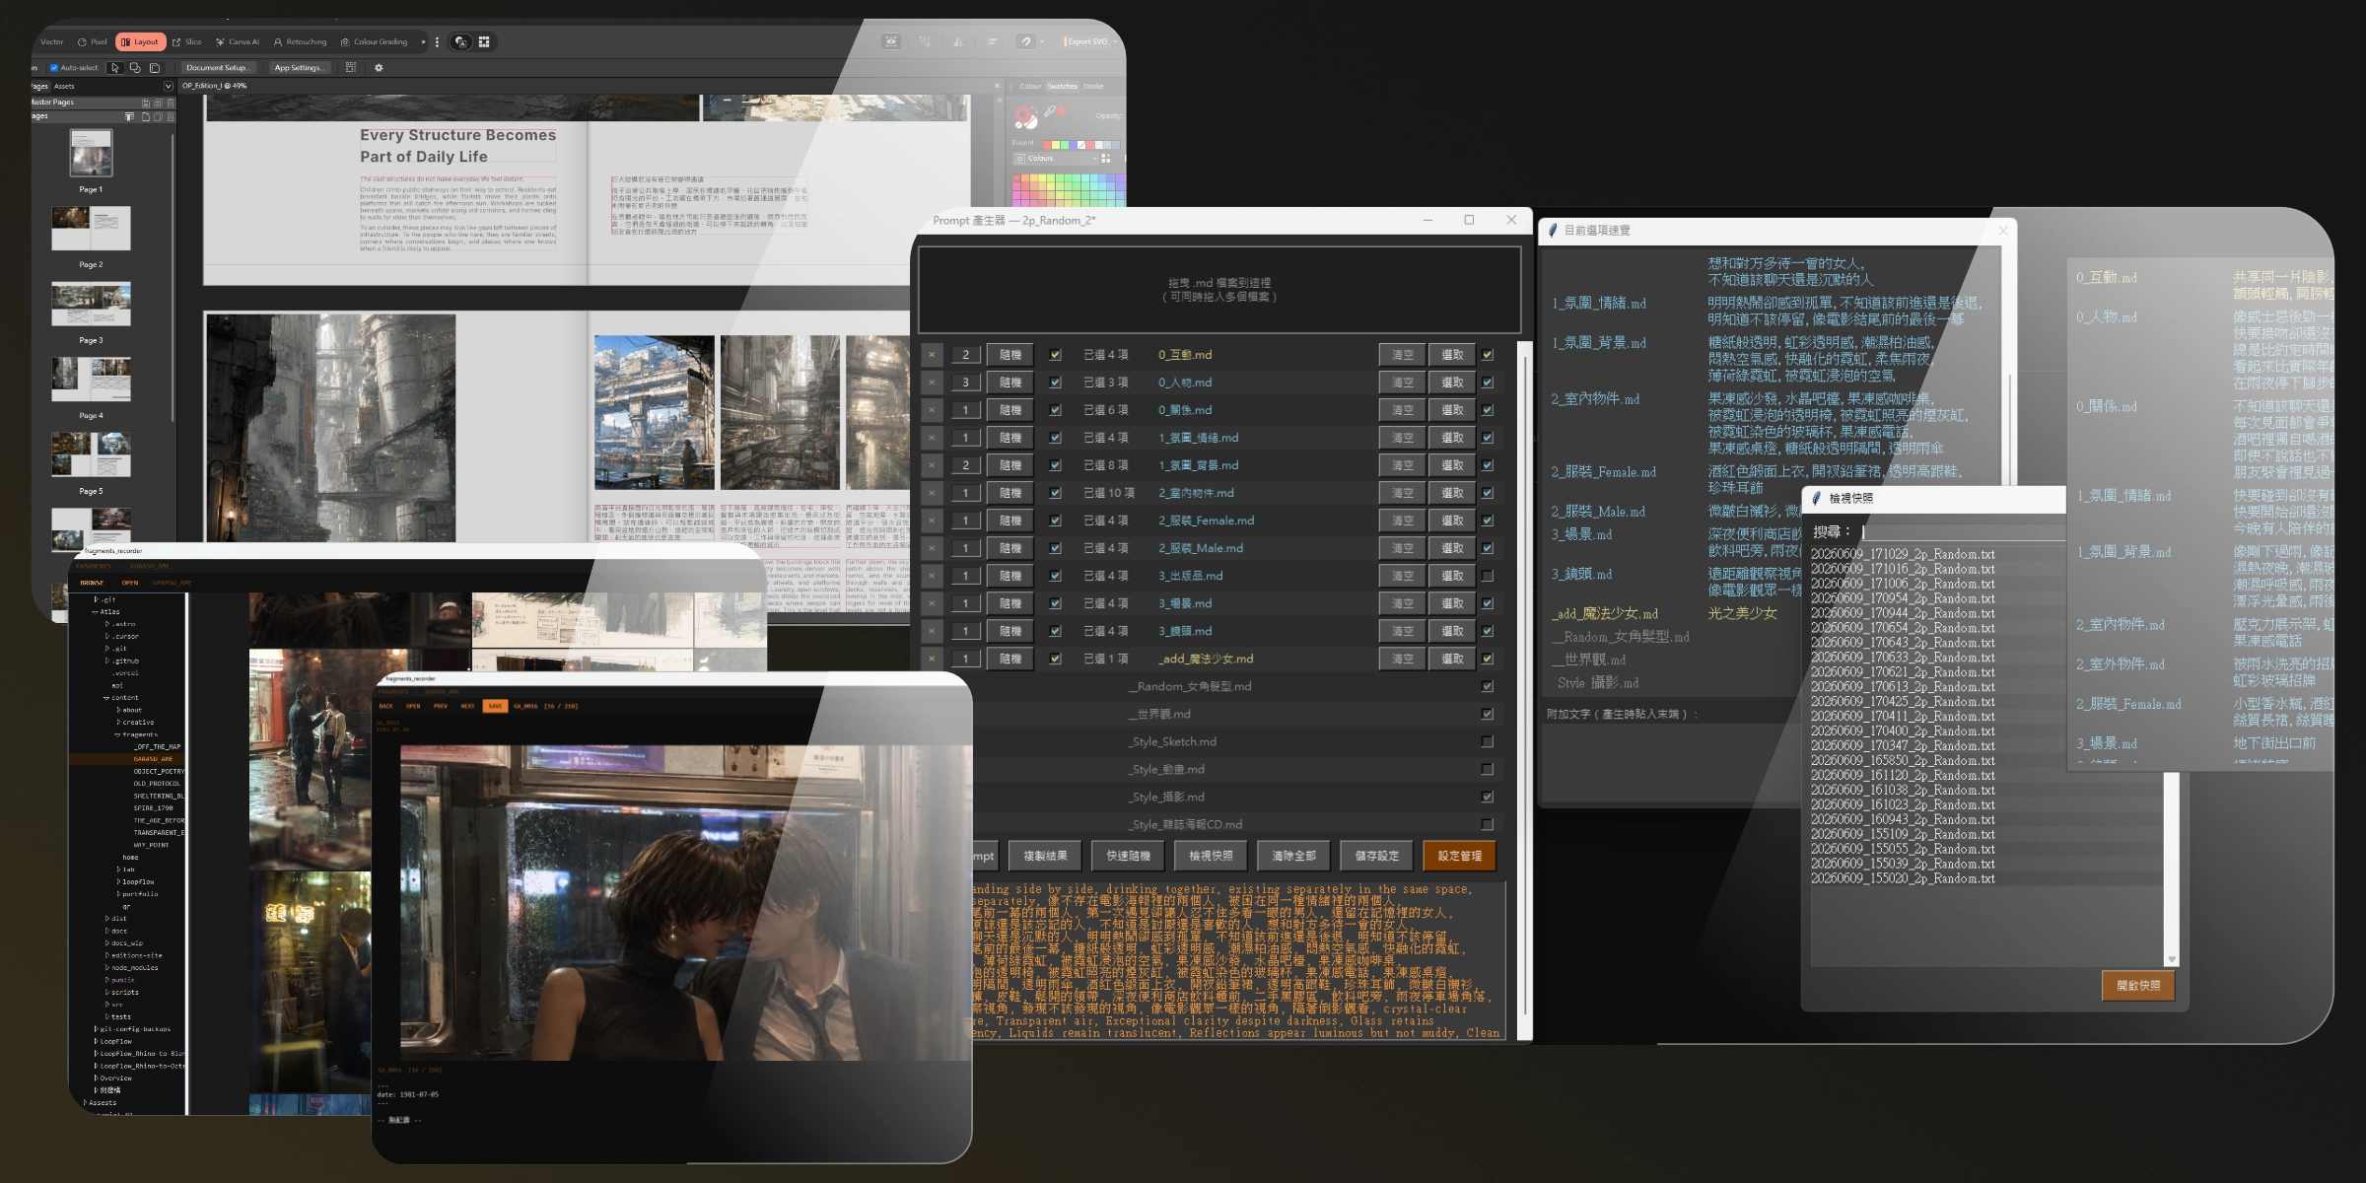Expand the .github folder in the file tree
Image resolution: width=2366 pixels, height=1183 pixels.
[x=106, y=661]
